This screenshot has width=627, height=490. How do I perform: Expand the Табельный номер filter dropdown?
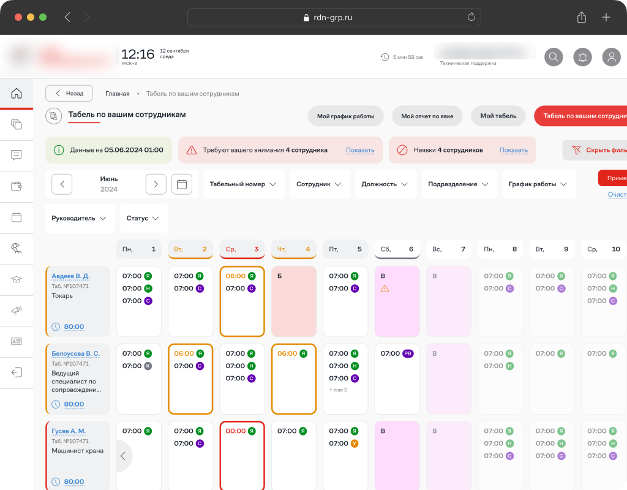pos(243,184)
